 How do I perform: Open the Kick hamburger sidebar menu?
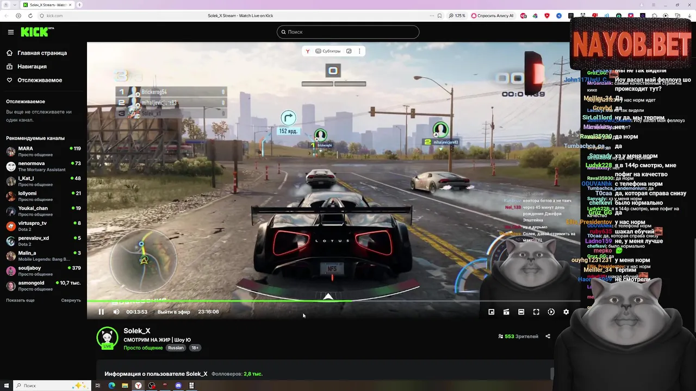tap(10, 32)
